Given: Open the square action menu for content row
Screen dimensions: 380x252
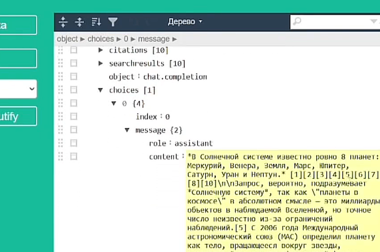Looking at the screenshot, I should (74, 156).
